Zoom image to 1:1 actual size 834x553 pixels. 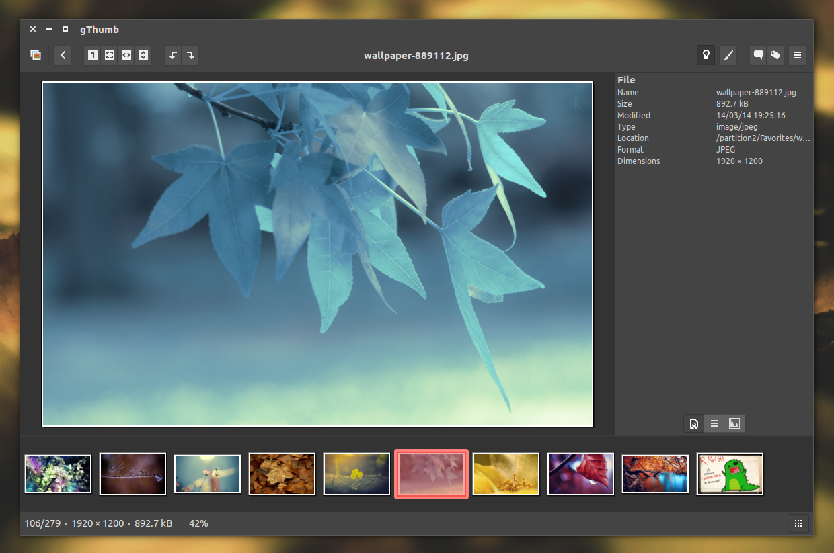point(92,55)
